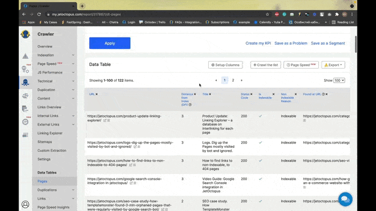Remove the Distance from Index column
The height and width of the screenshot is (211, 376).
click(x=195, y=94)
